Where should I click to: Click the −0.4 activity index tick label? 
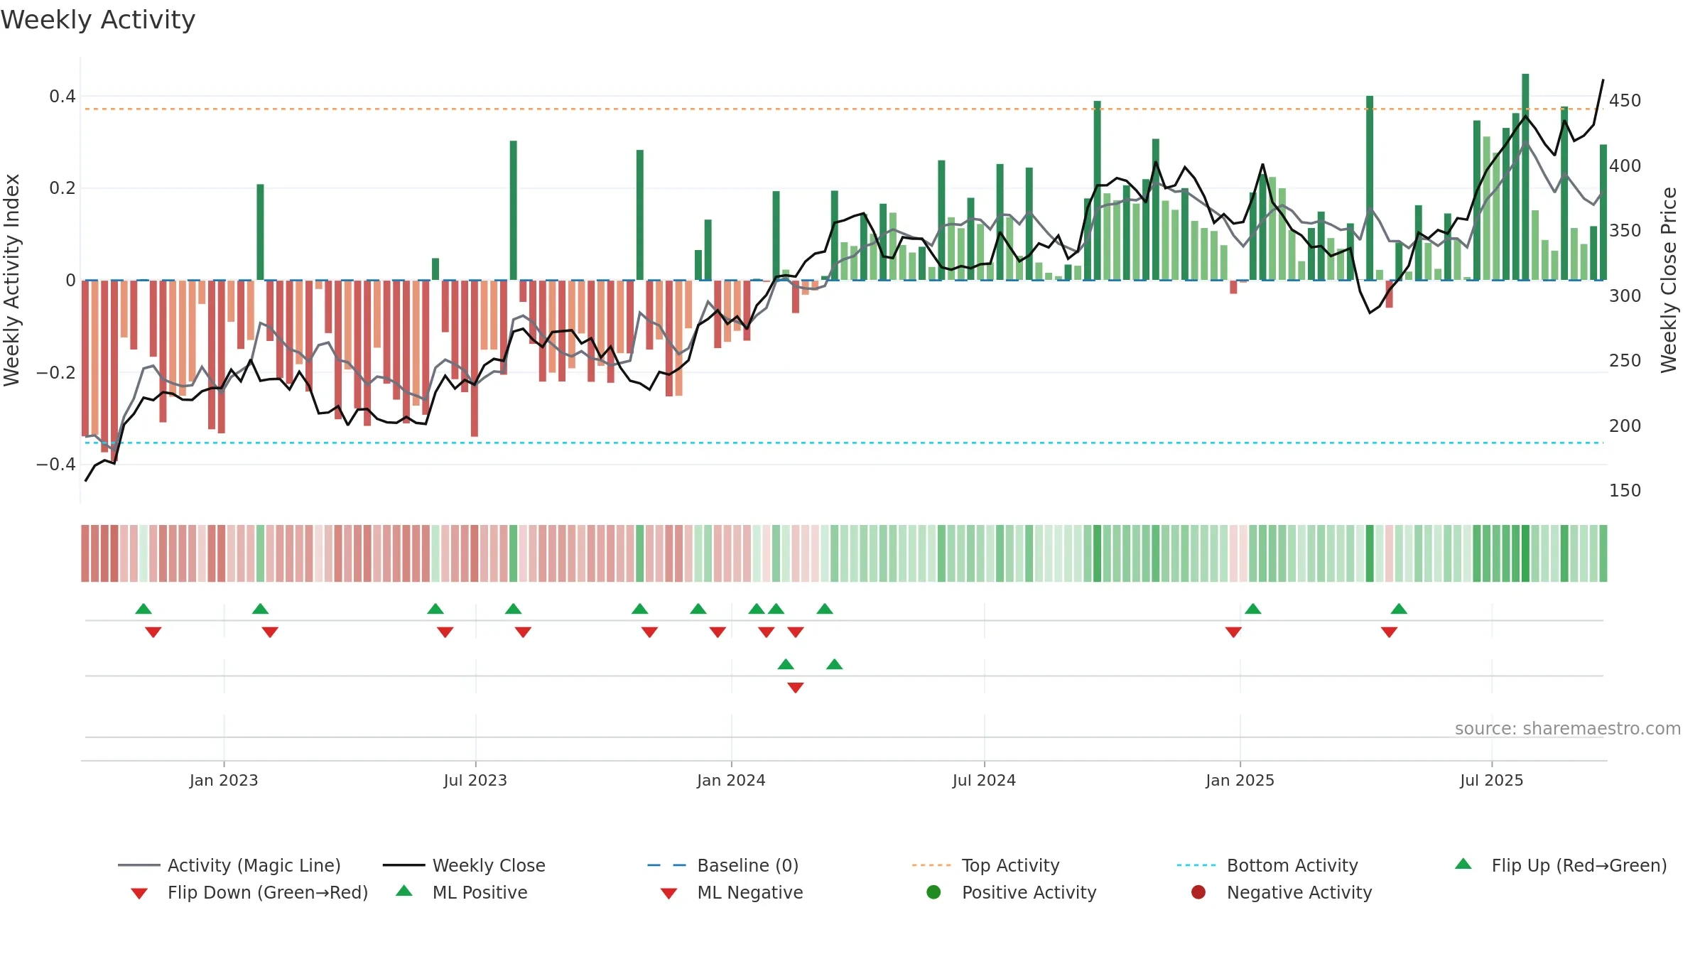56,465
